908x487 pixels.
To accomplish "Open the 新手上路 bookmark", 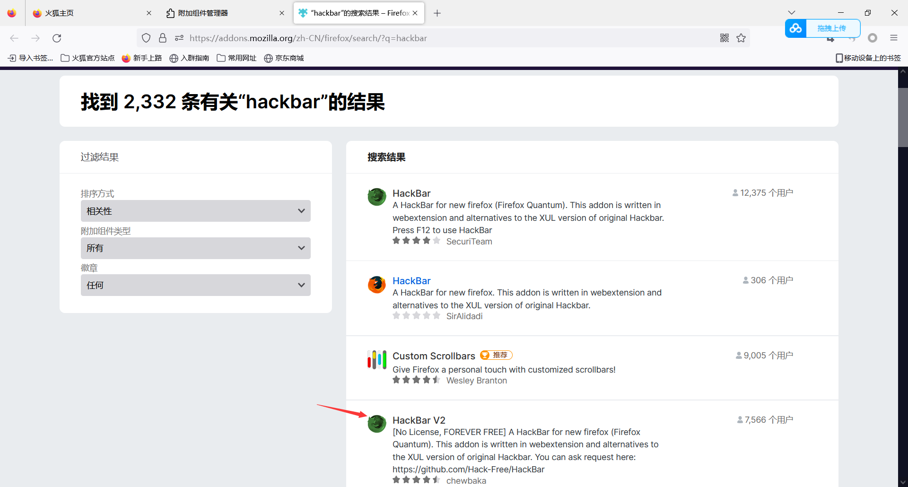I will click(x=142, y=58).
